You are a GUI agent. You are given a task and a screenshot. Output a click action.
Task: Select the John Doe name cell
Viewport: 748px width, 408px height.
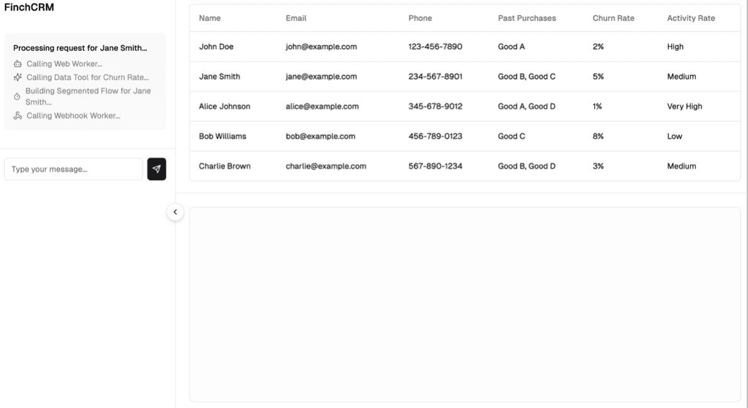216,46
